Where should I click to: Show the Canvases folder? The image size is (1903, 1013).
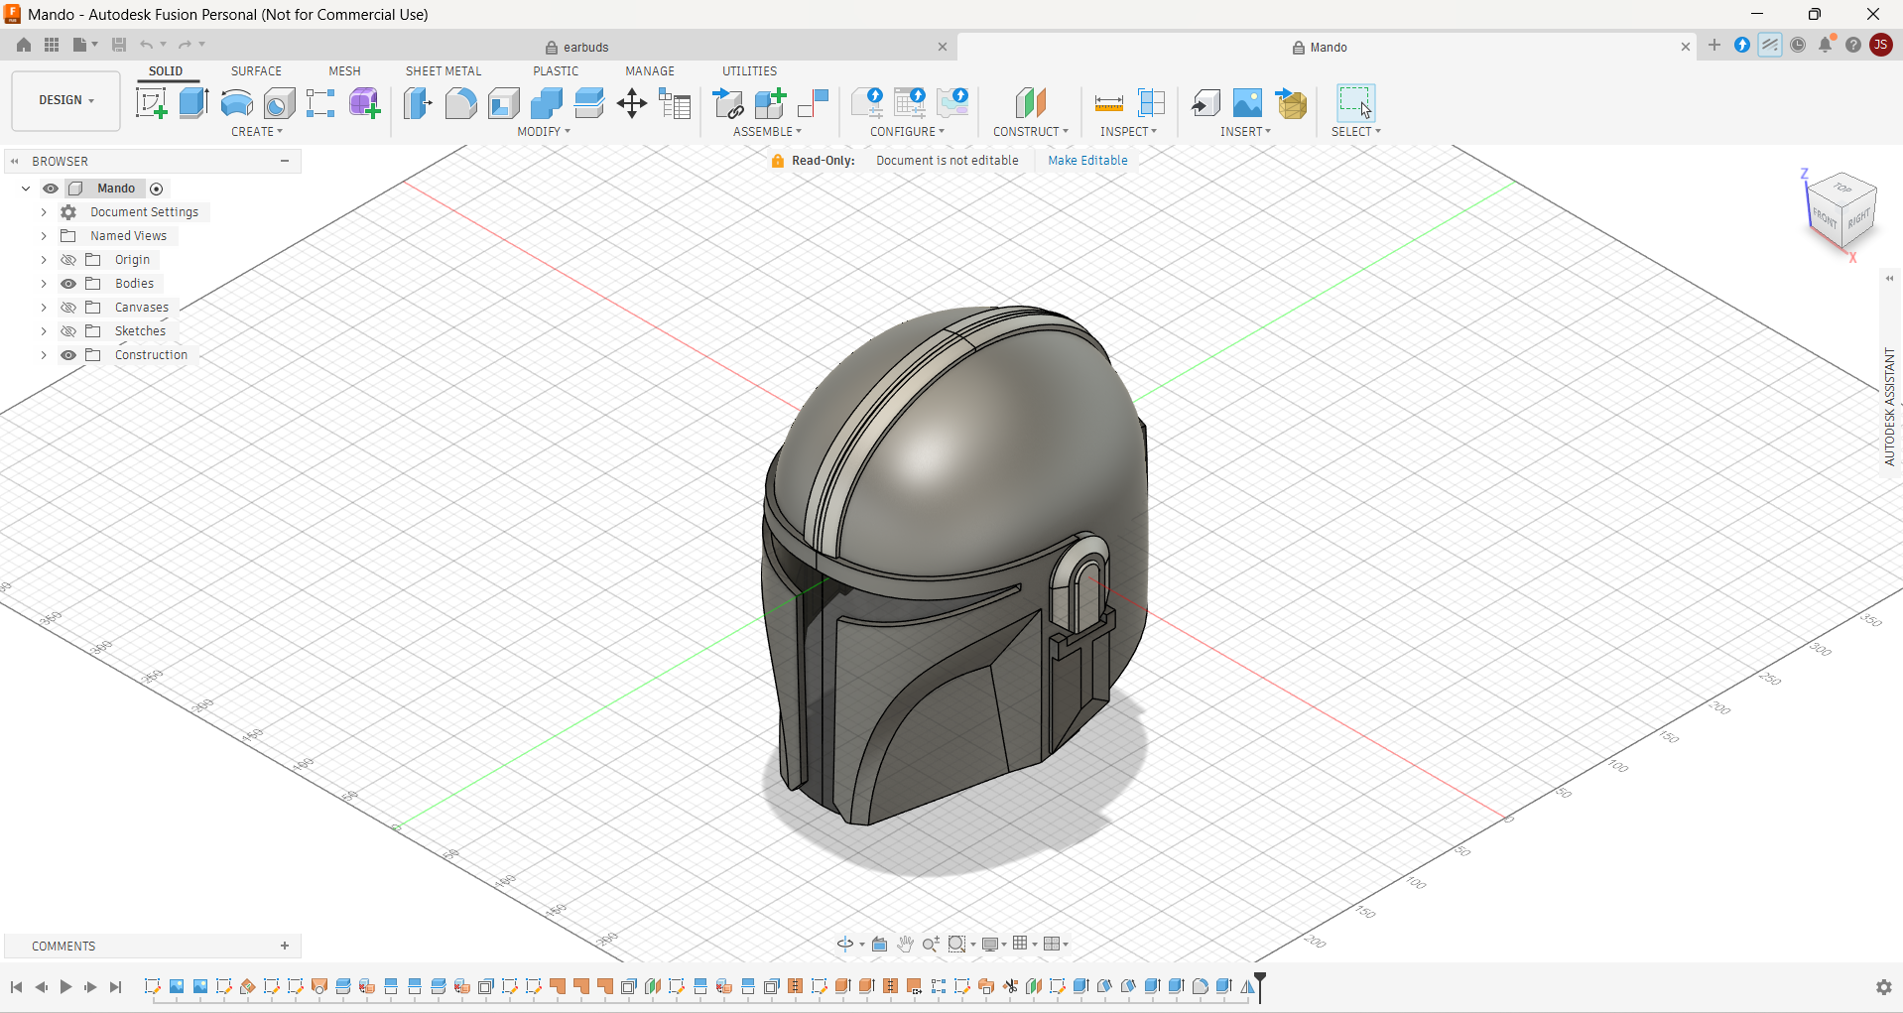tap(68, 308)
